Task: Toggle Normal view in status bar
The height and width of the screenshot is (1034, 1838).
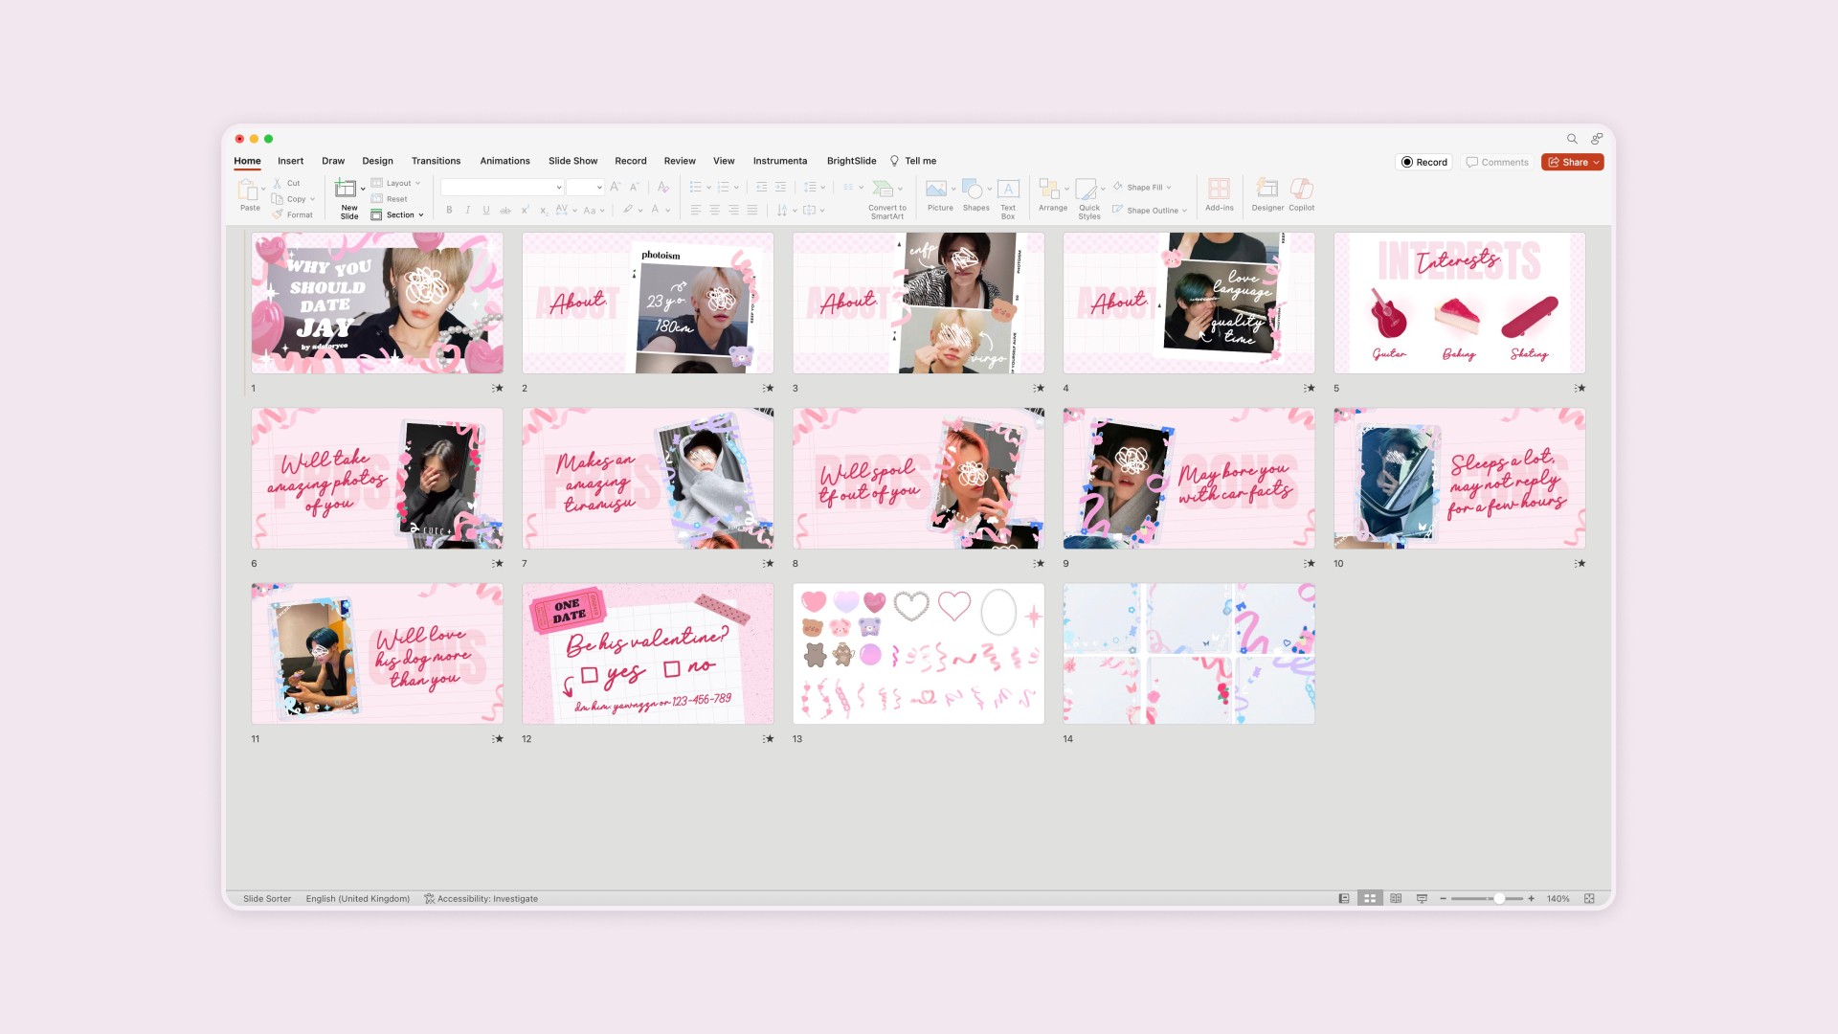Action: click(1344, 899)
